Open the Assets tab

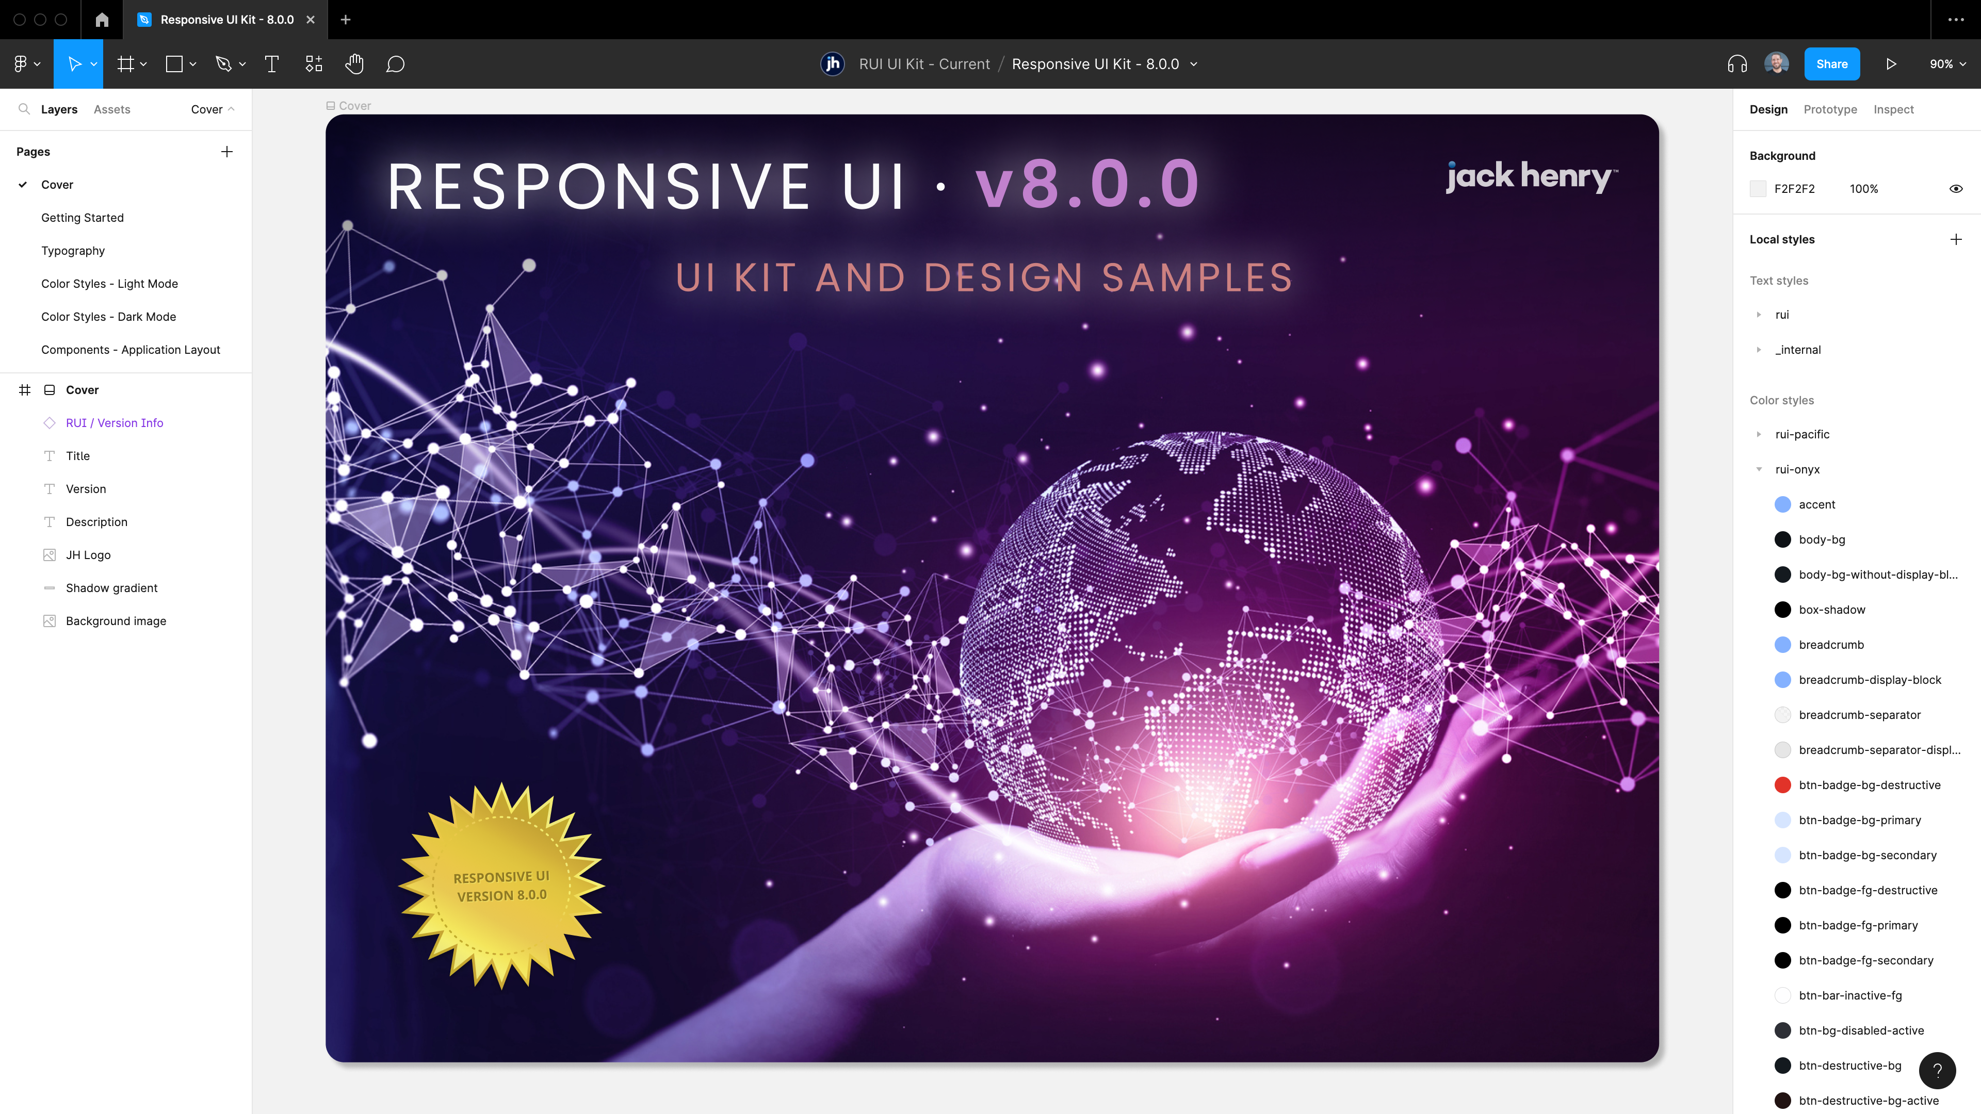pyautogui.click(x=111, y=109)
